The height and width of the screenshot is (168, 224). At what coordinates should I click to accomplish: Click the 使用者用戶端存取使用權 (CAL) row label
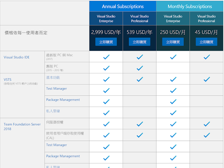click(x=65, y=136)
